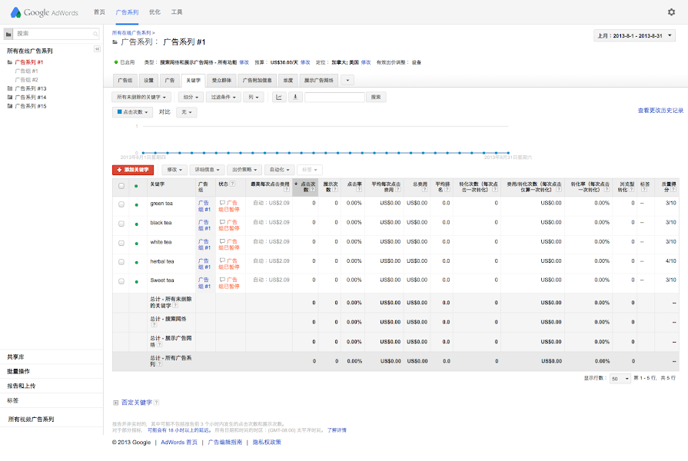Screen dimensions: 688x461
Task: Click the speech bubble icon in Sweet tea row
Action: 222,280
